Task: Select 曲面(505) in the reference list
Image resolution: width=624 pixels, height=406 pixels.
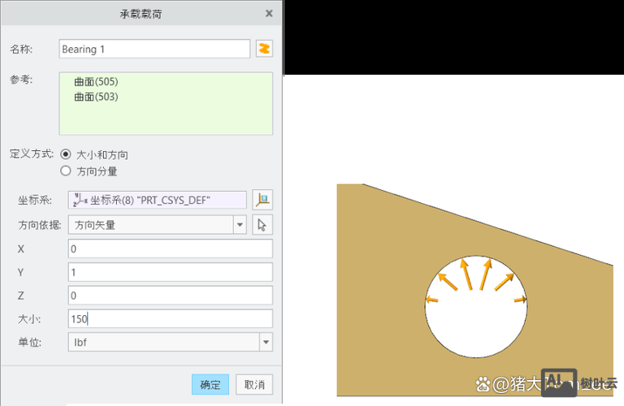Action: click(96, 82)
